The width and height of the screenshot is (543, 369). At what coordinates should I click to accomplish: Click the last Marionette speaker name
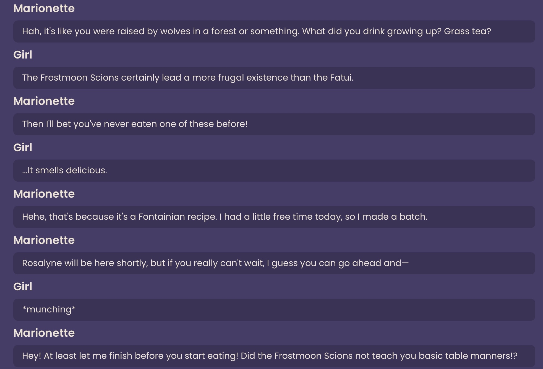(44, 333)
